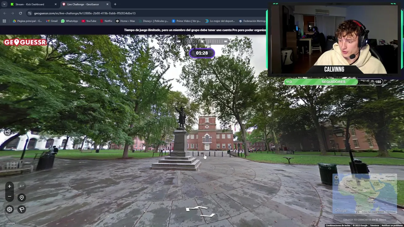The image size is (404, 227).
Task: Open the Gmail bookmark
Action: pos(52,21)
